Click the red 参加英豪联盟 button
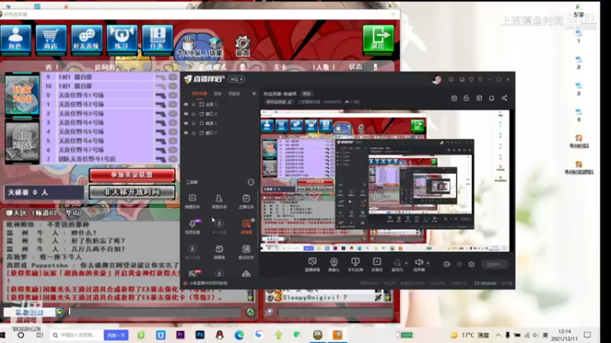 132,175
